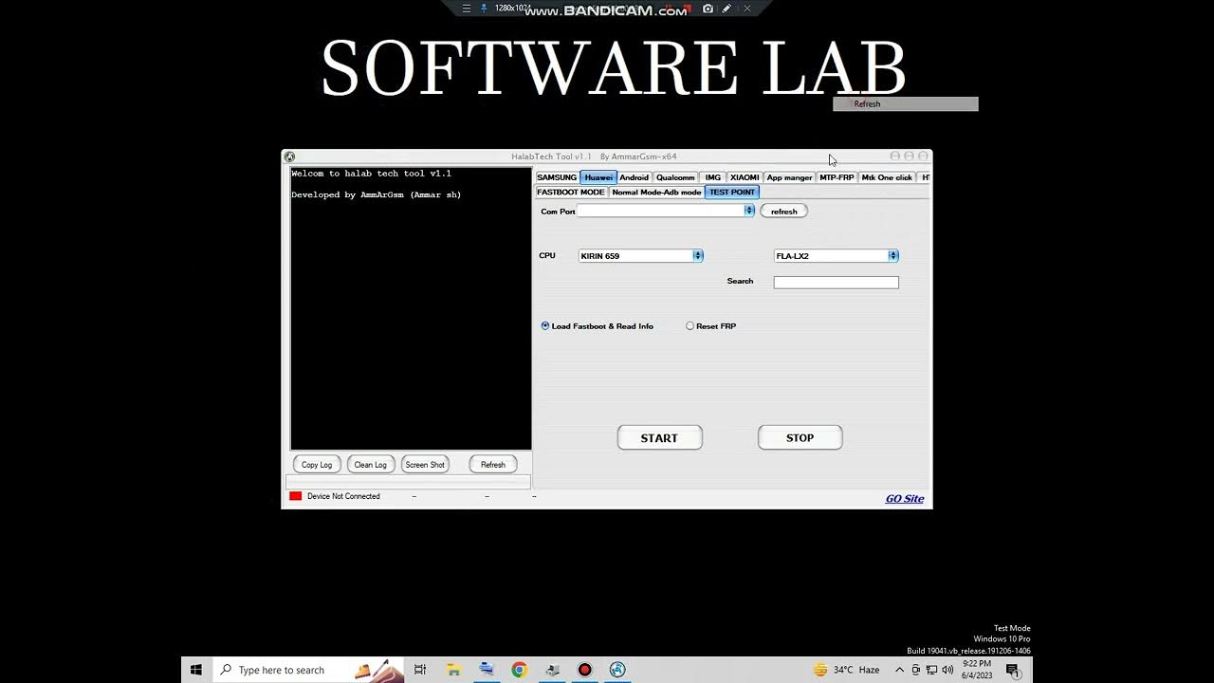Open Bandicam hamburger menu
This screenshot has width=1214, height=683.
[466, 9]
